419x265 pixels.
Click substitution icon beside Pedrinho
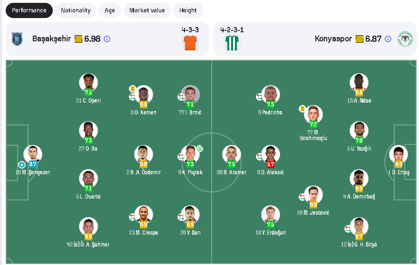[x=259, y=97]
